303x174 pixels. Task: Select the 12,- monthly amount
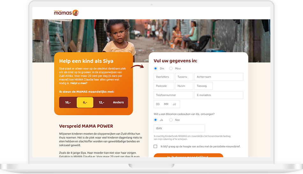click(101, 102)
